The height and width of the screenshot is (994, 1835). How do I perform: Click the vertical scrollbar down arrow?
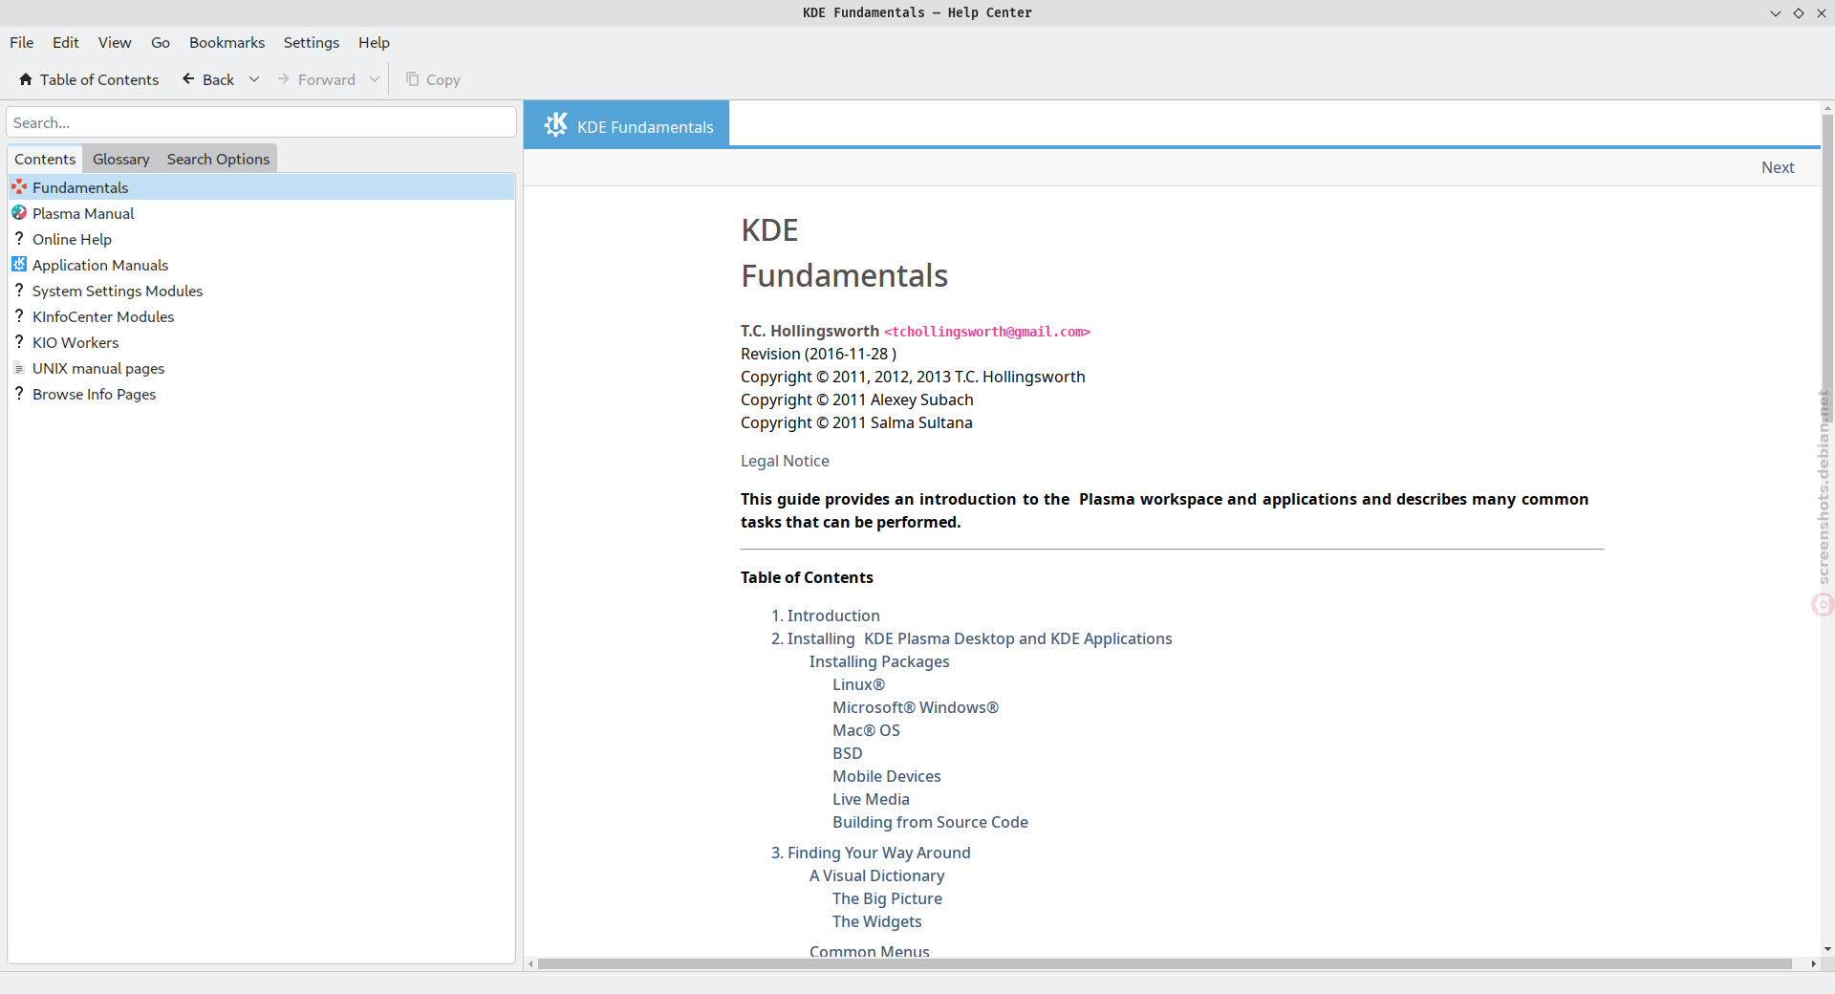(x=1827, y=950)
